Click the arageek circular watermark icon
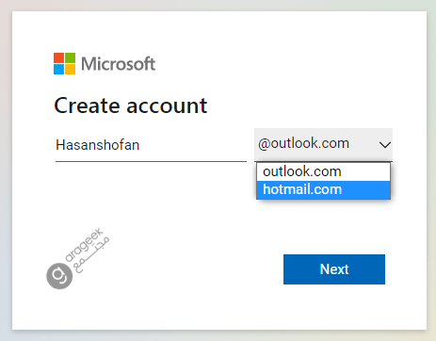436x341 pixels. click(x=59, y=276)
